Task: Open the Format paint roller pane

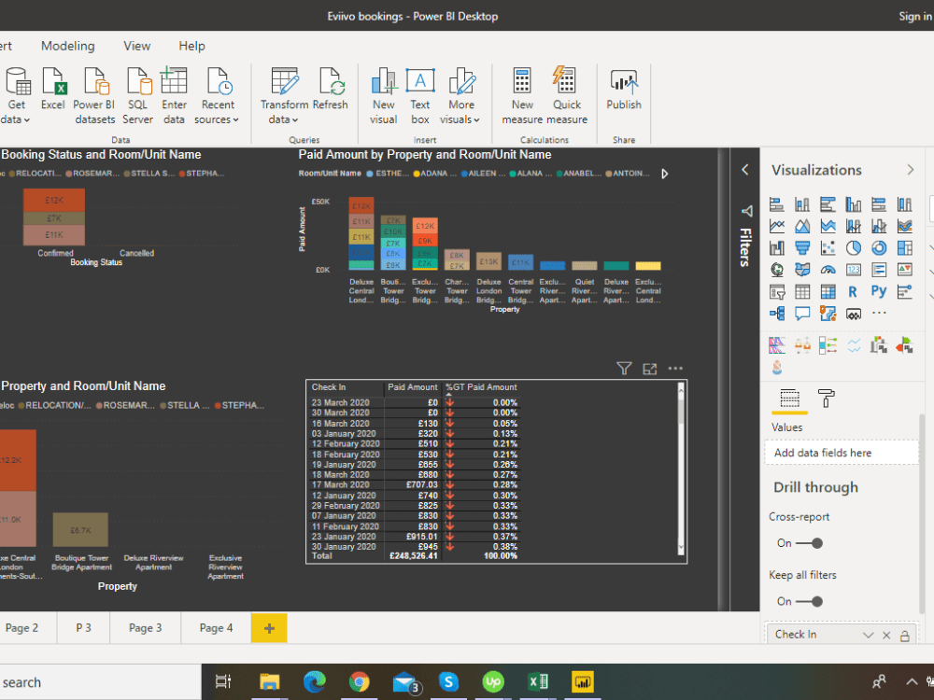Action: pyautogui.click(x=826, y=399)
